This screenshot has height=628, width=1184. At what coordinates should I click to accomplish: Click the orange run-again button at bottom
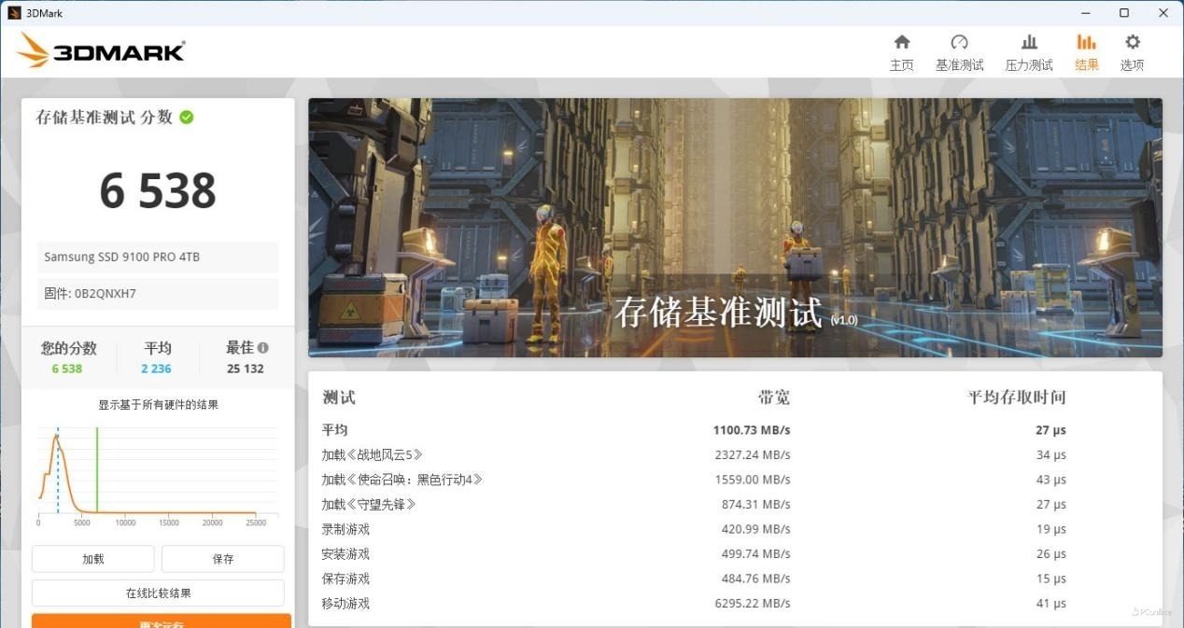click(x=162, y=621)
